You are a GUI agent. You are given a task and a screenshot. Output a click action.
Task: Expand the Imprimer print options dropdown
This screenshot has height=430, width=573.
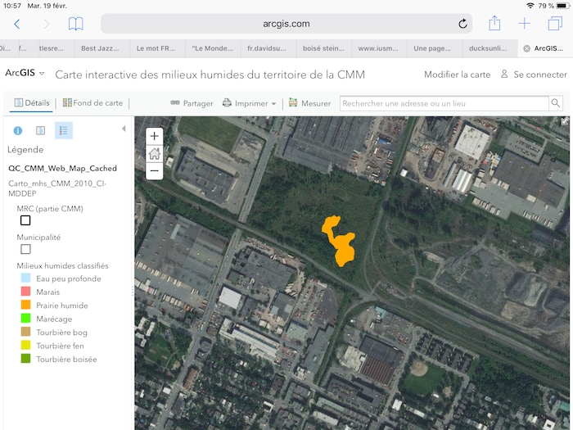pyautogui.click(x=273, y=104)
